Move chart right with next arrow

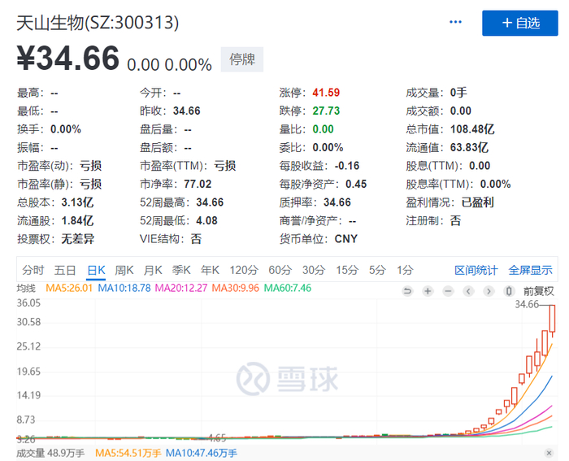click(489, 291)
